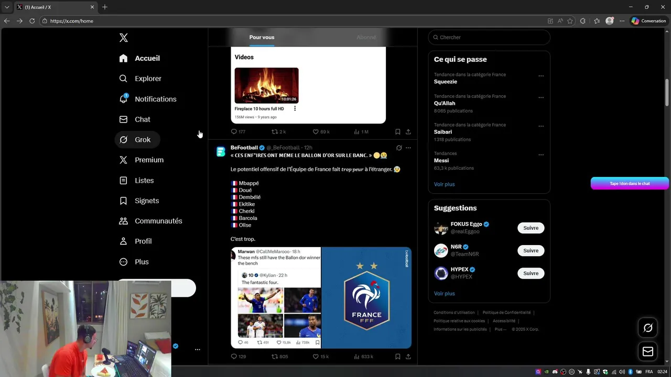Open floating messages envelope button
Screen dimensions: 671x377
click(x=648, y=352)
